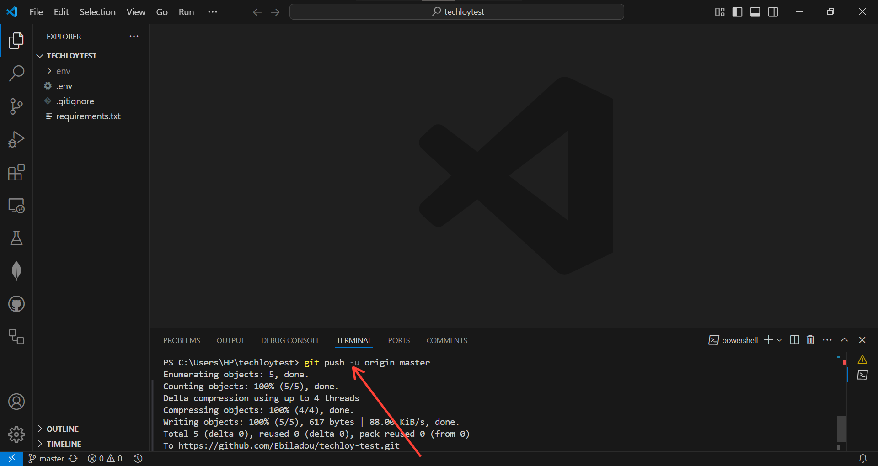This screenshot has height=466, width=878.
Task: Open the MongoDB extension view
Action: (16, 270)
